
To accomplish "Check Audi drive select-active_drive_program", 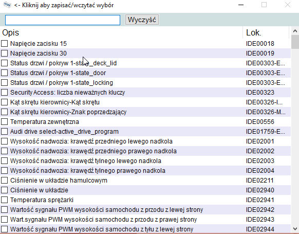I will 5,131.
